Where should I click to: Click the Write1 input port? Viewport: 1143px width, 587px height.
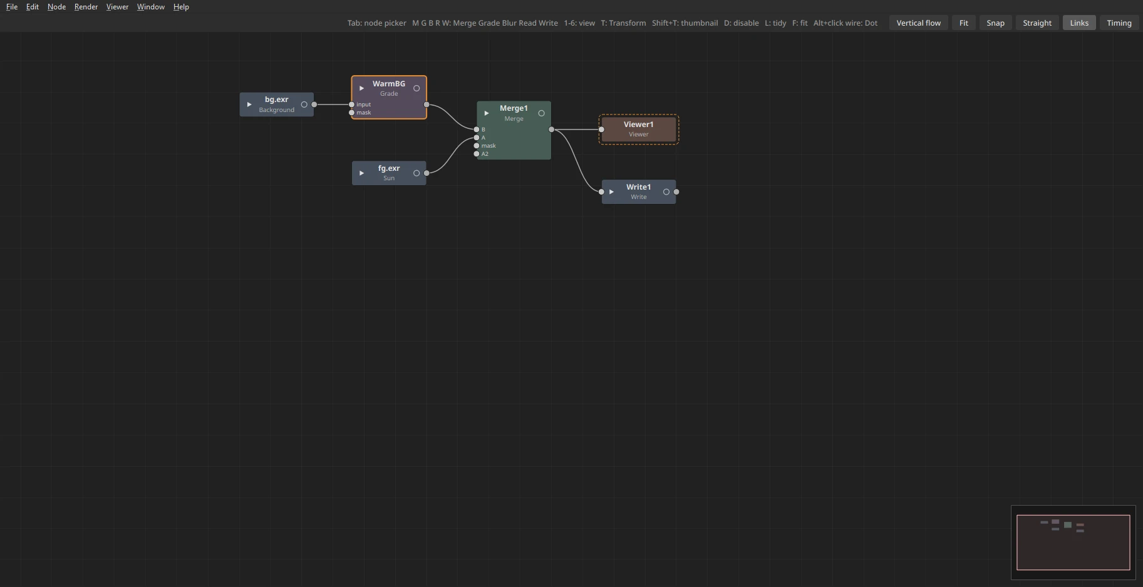click(601, 192)
